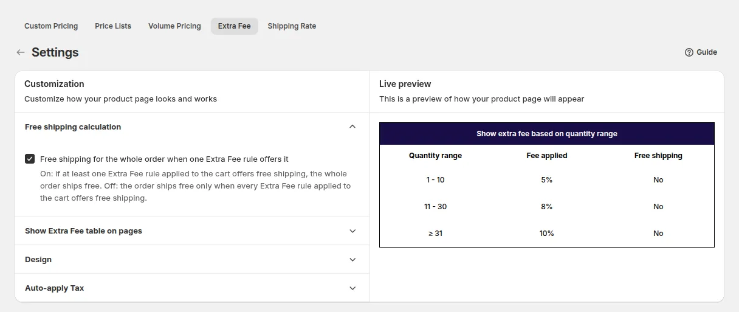Click the Guide link text
This screenshot has width=739, height=312.
tap(707, 52)
